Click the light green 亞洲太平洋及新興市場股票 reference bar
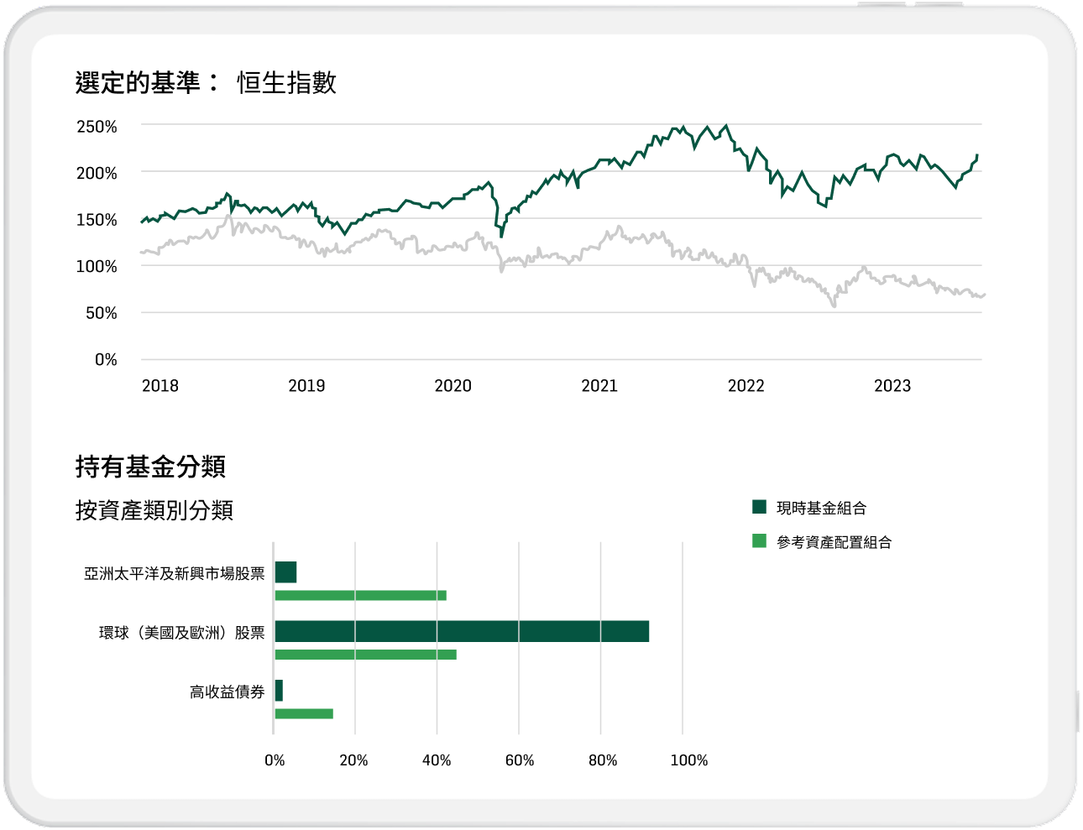Screen dimensions: 1083x830 [360, 596]
